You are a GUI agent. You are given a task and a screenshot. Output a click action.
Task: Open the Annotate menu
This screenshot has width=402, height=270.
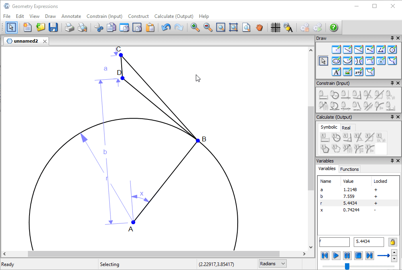tap(71, 16)
